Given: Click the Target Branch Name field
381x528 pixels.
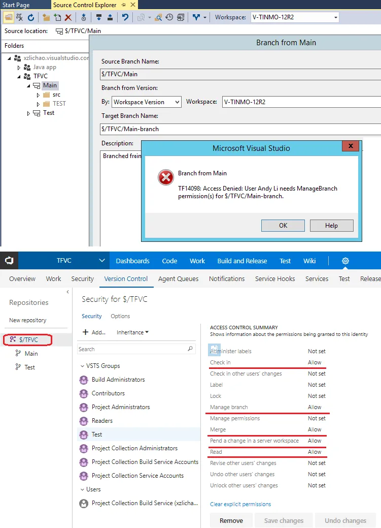Looking at the screenshot, I should tap(240, 129).
